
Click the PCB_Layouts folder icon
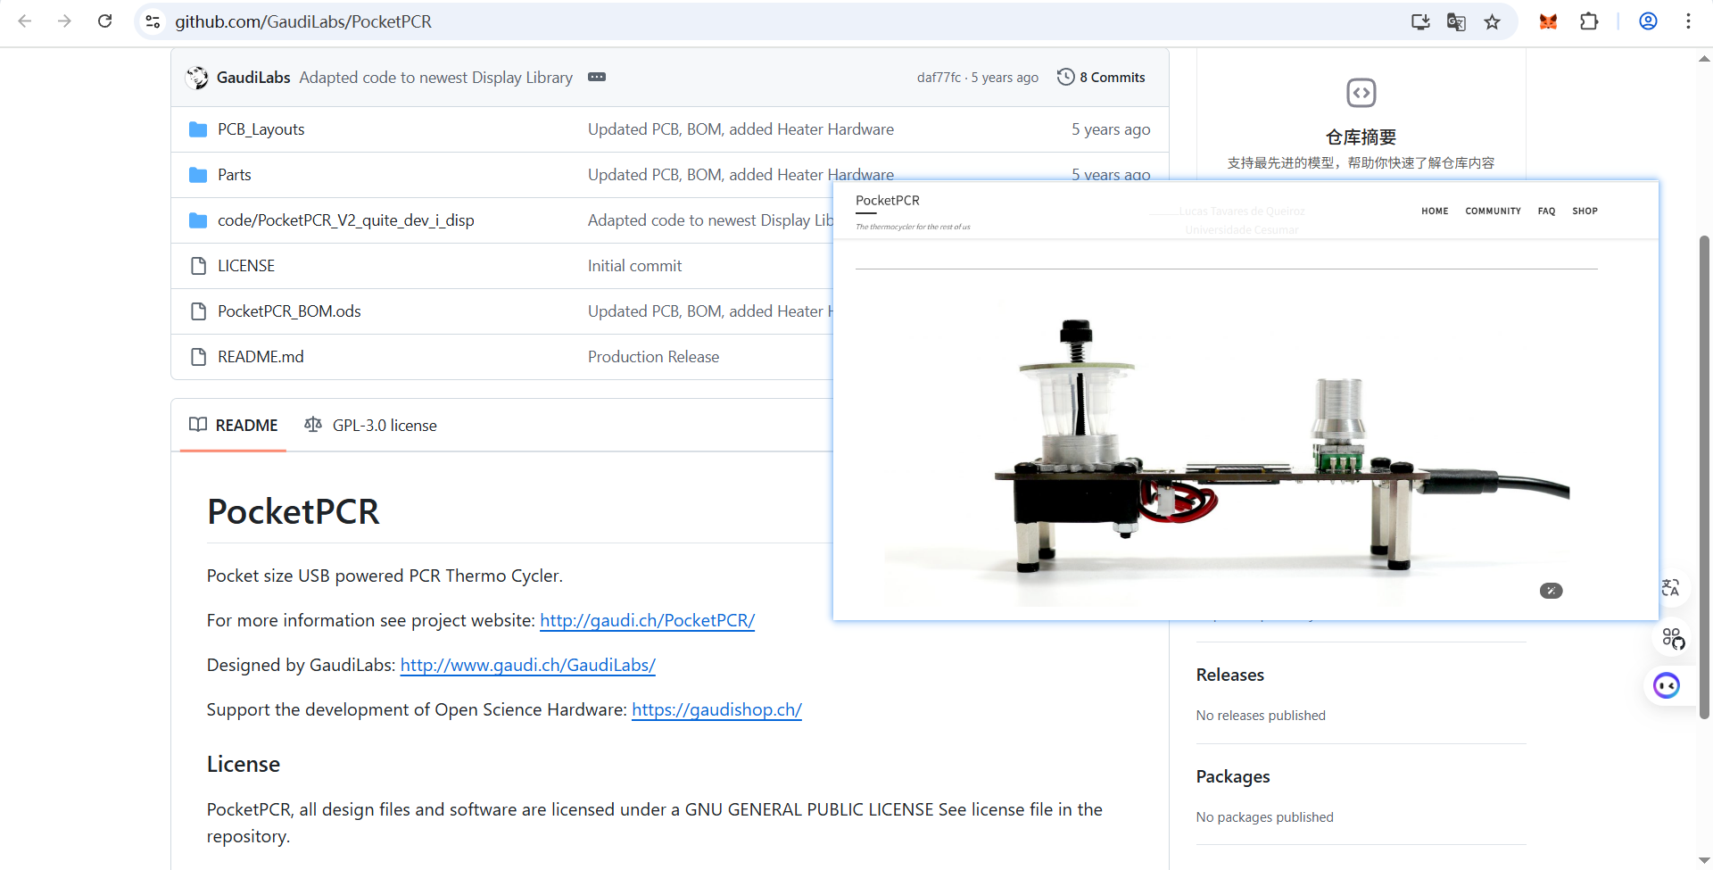pyautogui.click(x=198, y=129)
